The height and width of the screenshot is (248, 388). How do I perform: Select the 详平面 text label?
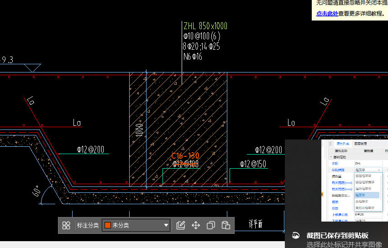click(x=255, y=224)
